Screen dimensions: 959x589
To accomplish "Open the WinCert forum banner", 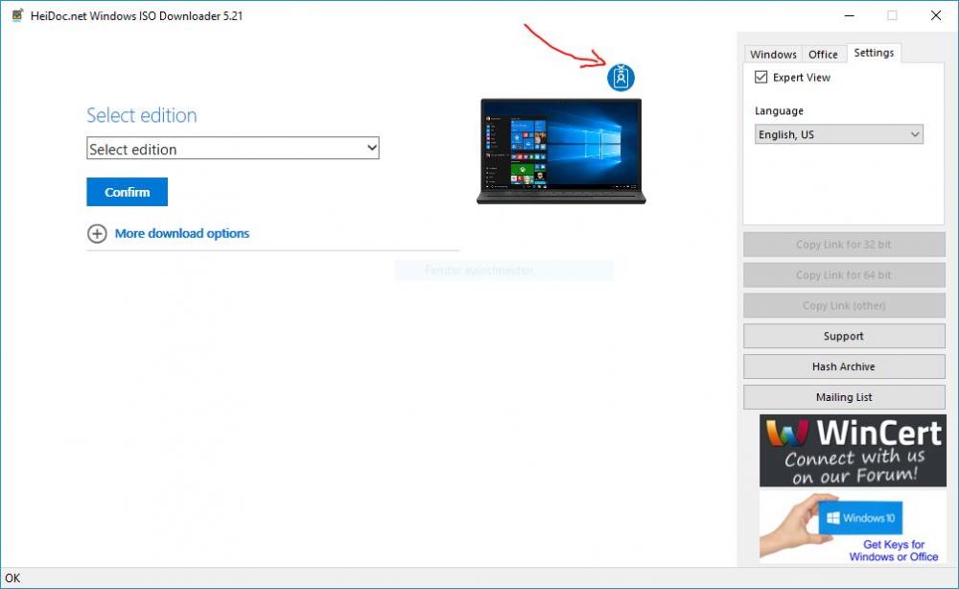I will click(853, 450).
